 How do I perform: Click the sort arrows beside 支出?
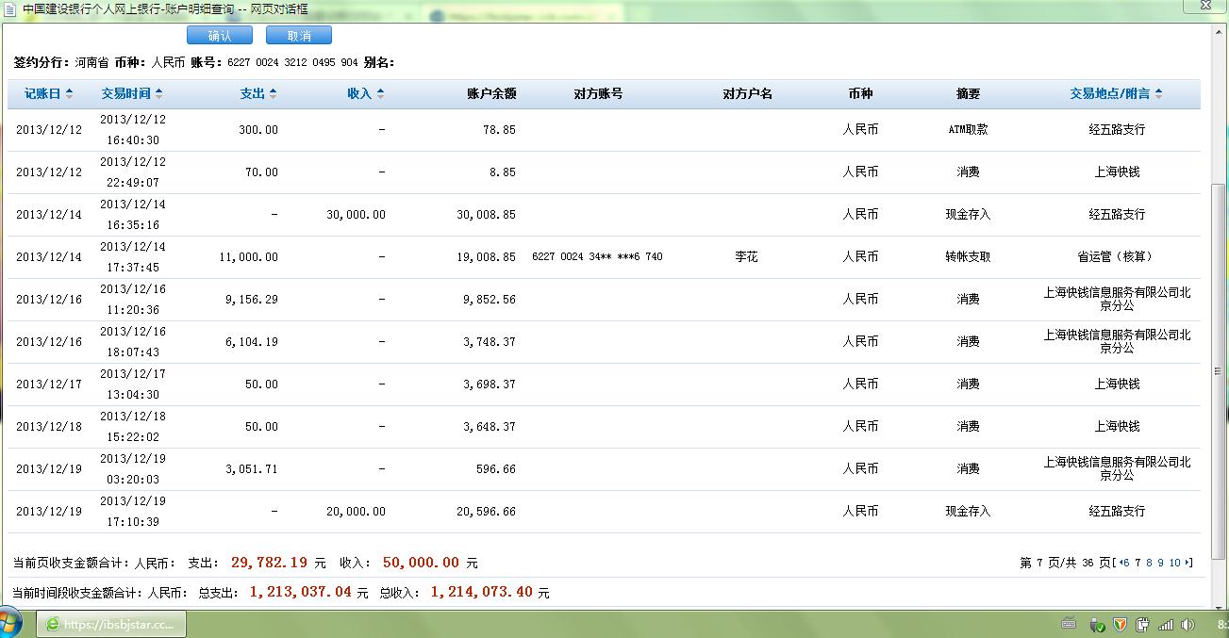coord(274,94)
